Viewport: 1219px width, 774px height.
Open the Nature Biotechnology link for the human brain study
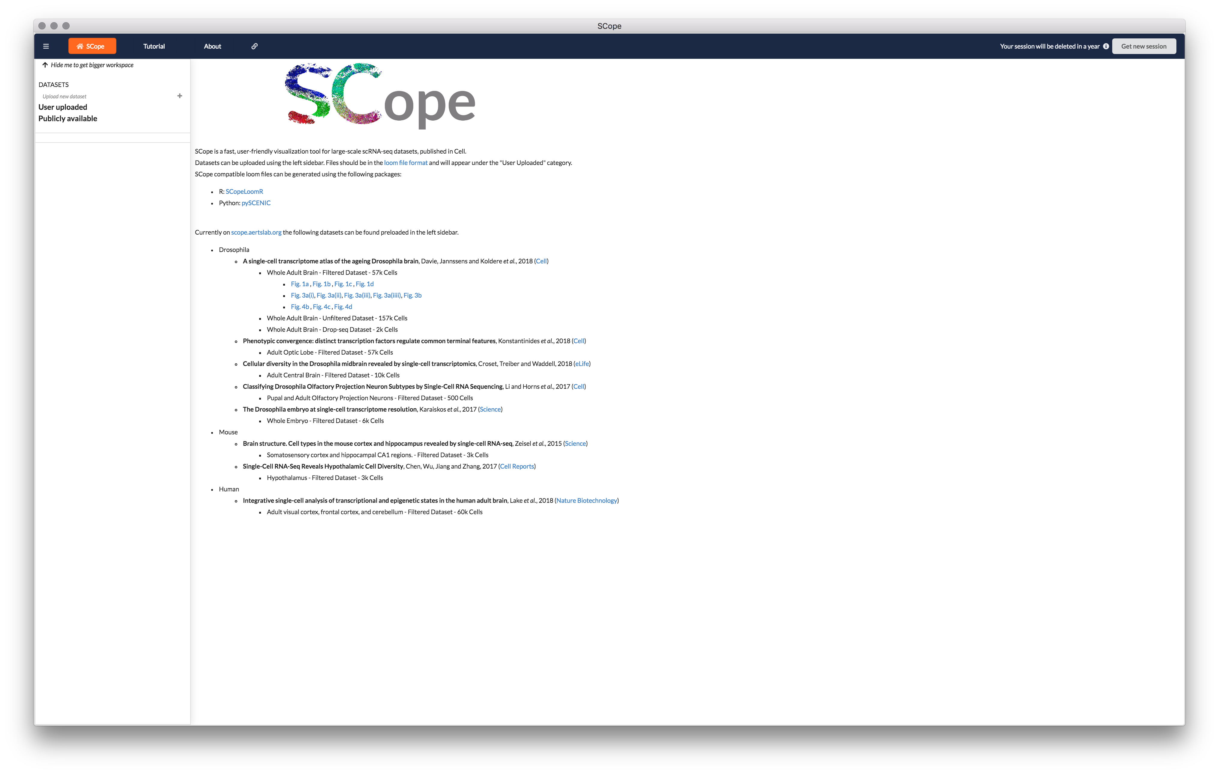pos(587,500)
